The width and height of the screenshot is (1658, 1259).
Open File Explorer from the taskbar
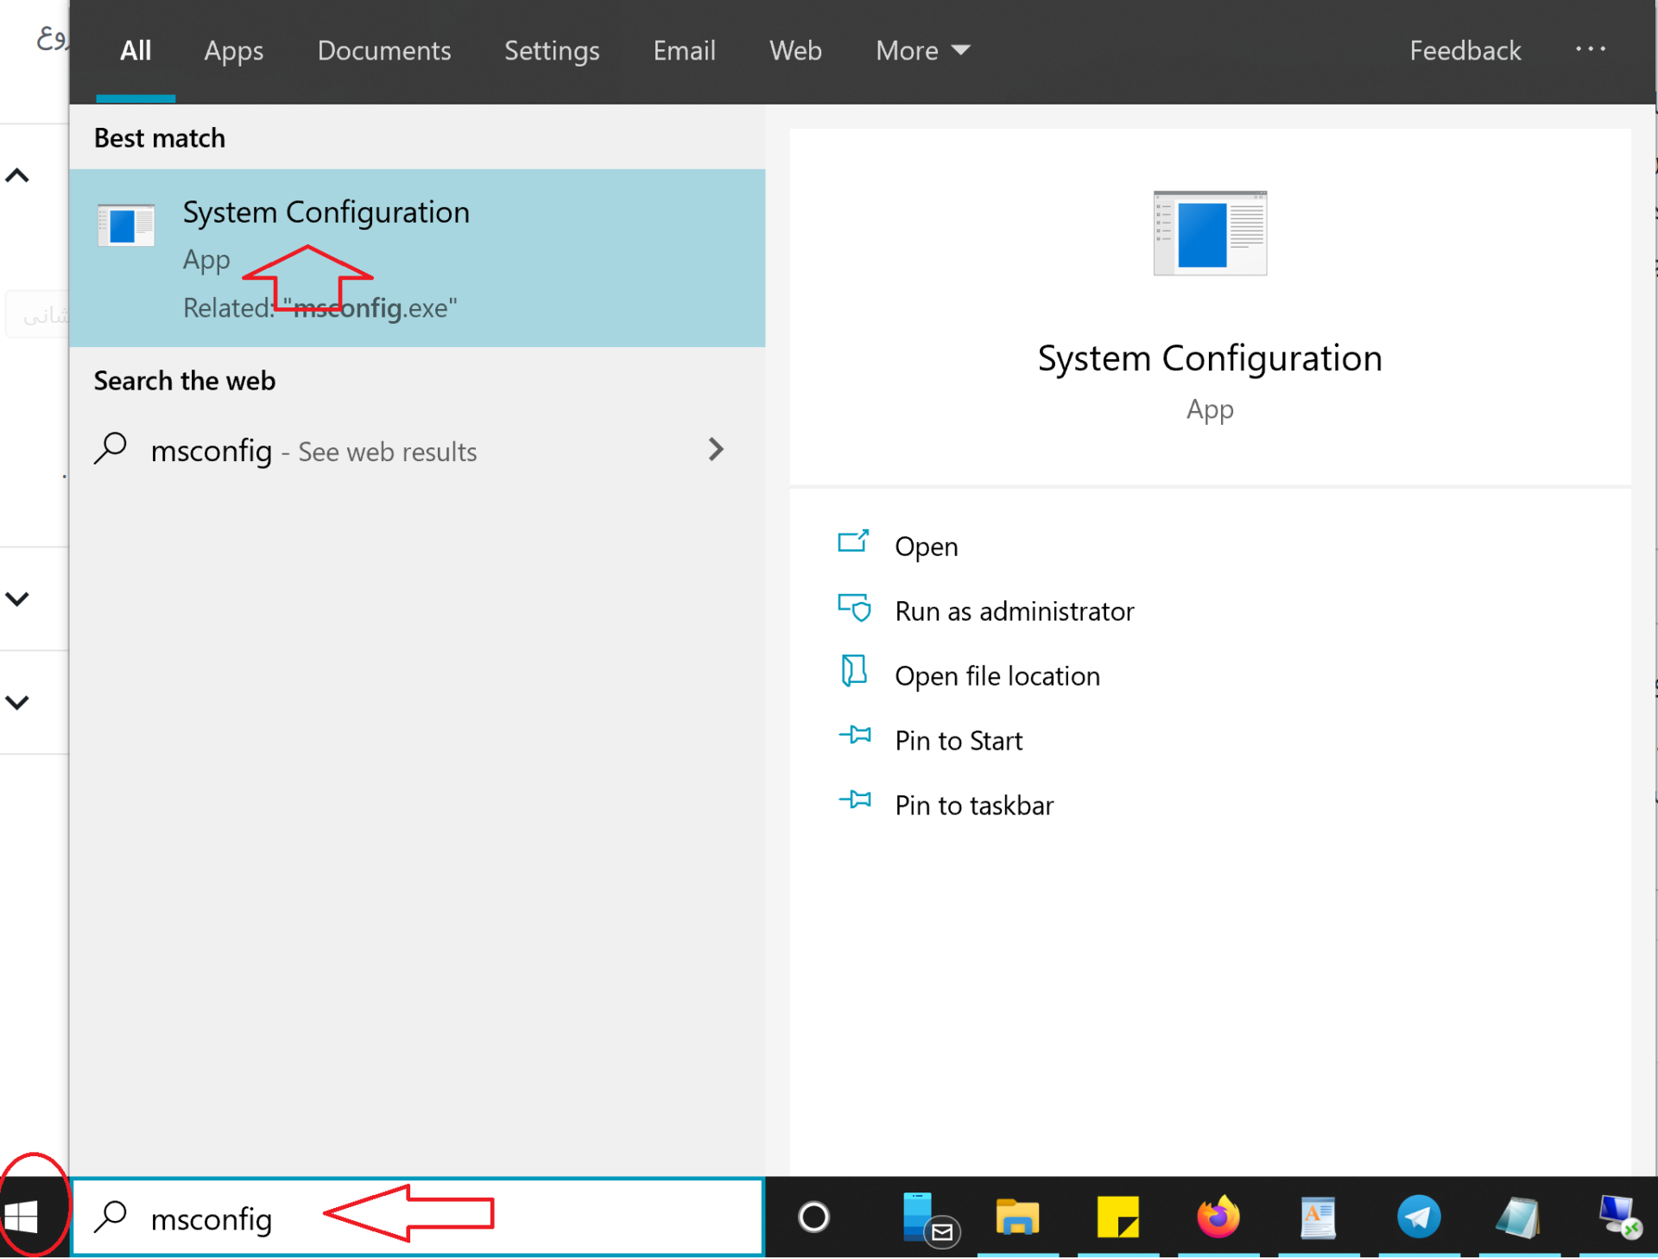pos(1017,1218)
